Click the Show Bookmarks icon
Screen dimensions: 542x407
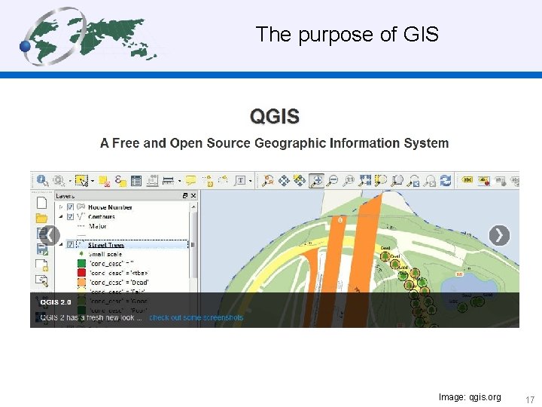[224, 180]
